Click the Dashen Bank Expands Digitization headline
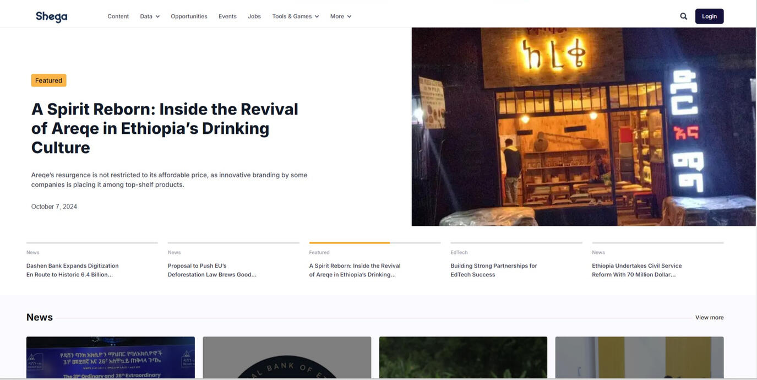Screen dimensions: 757x380 72,267
